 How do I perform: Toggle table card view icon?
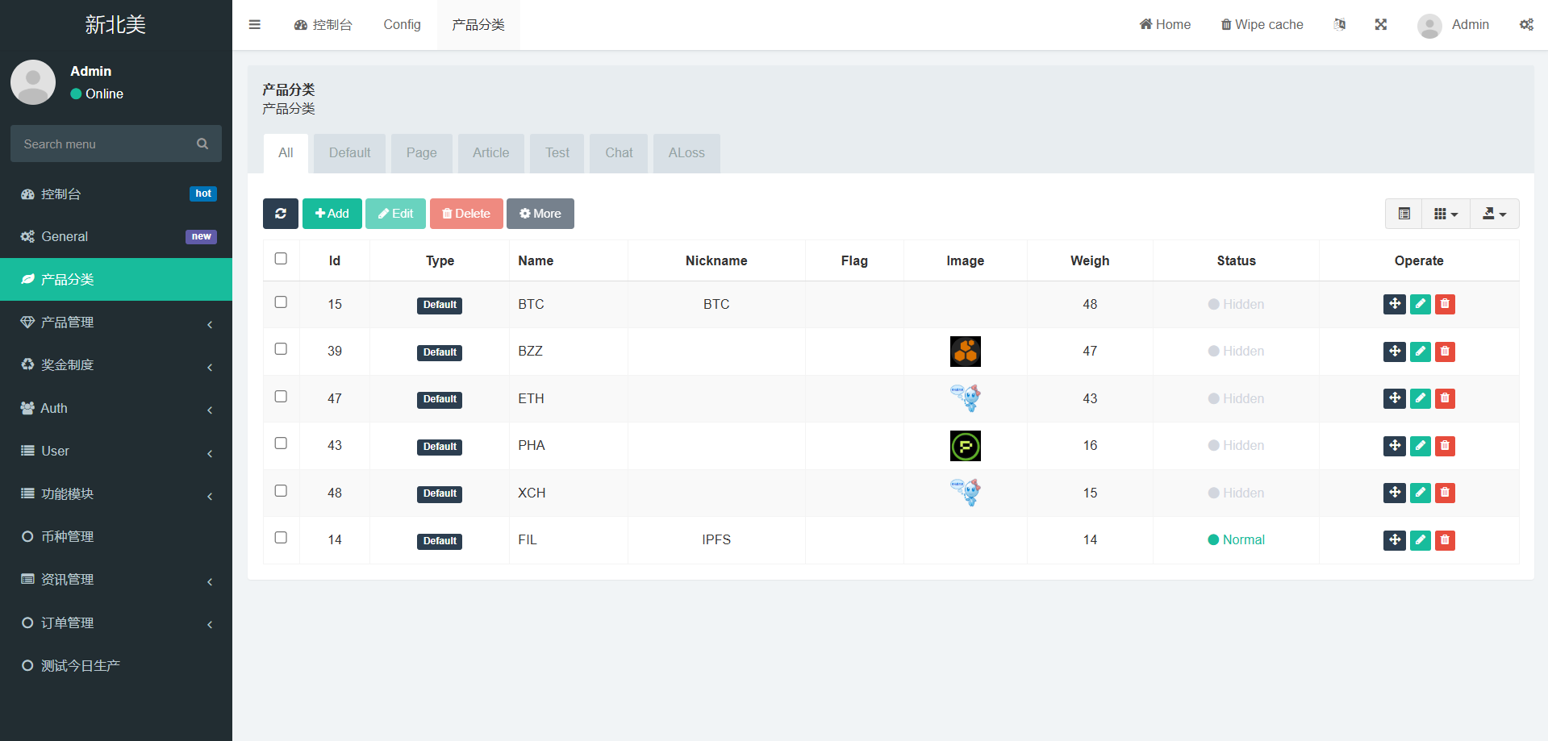tap(1404, 214)
